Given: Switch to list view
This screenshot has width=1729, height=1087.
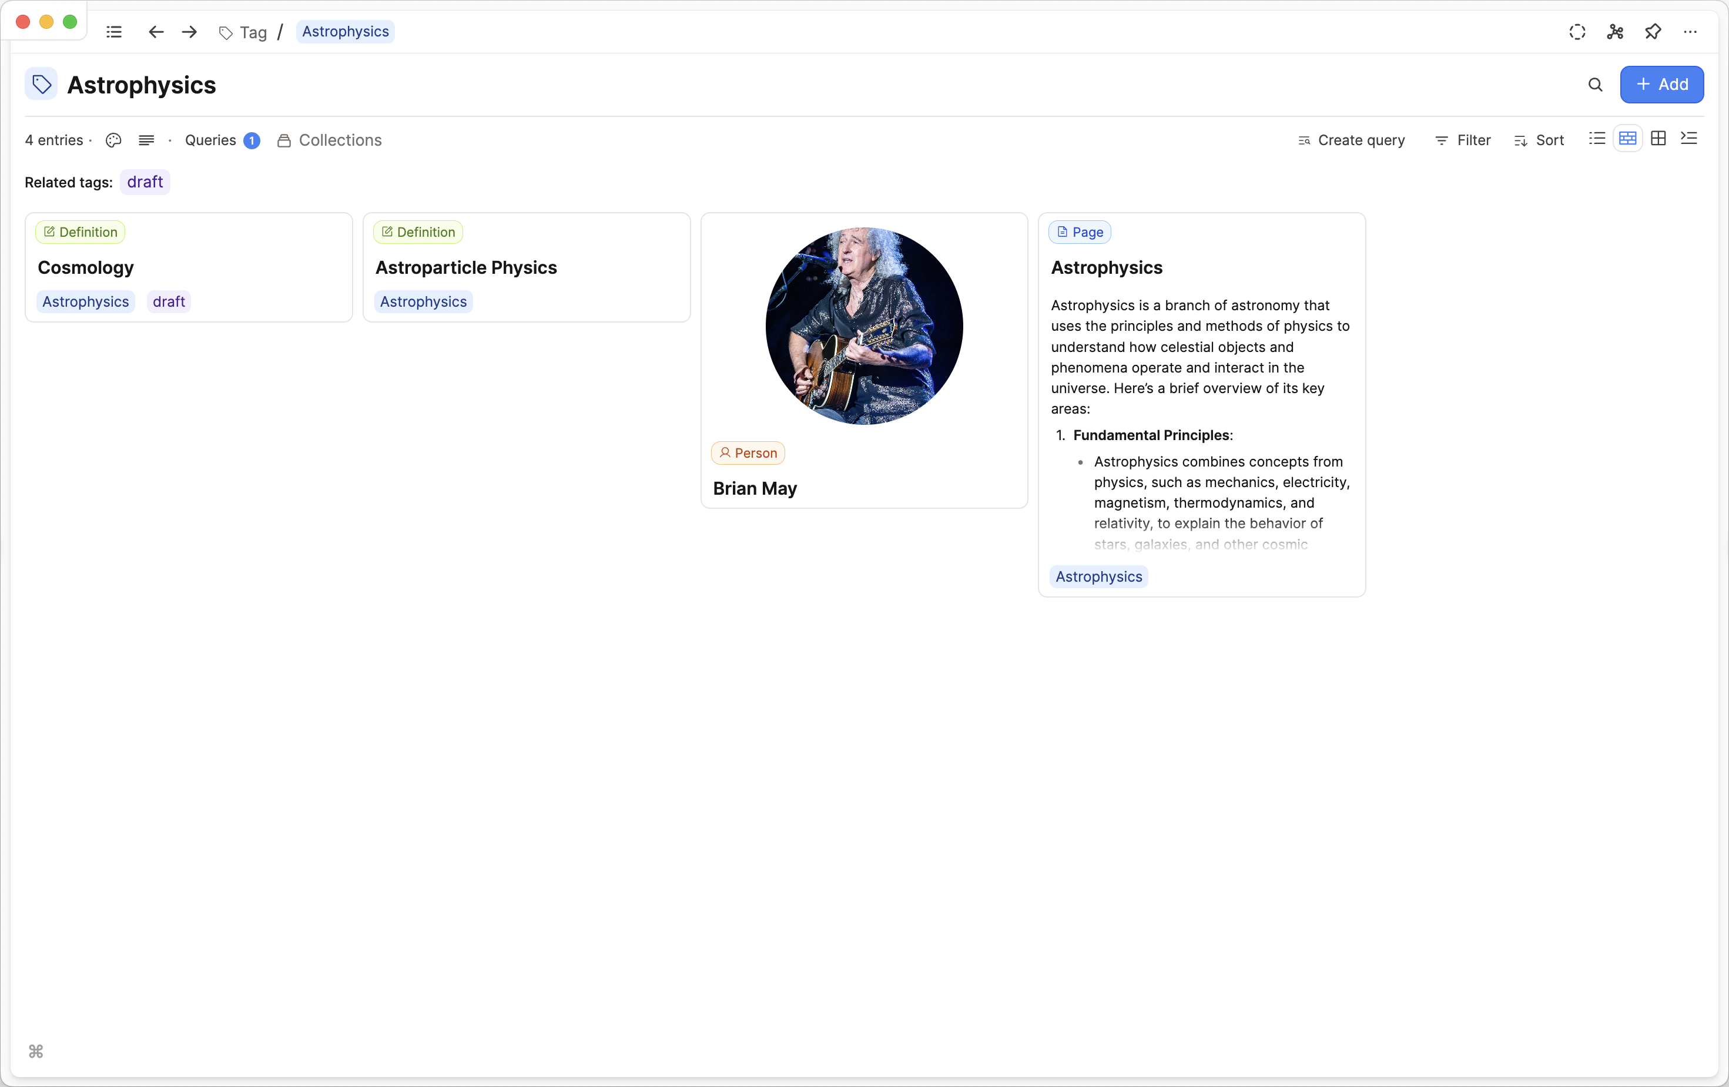Looking at the screenshot, I should click(x=1597, y=139).
